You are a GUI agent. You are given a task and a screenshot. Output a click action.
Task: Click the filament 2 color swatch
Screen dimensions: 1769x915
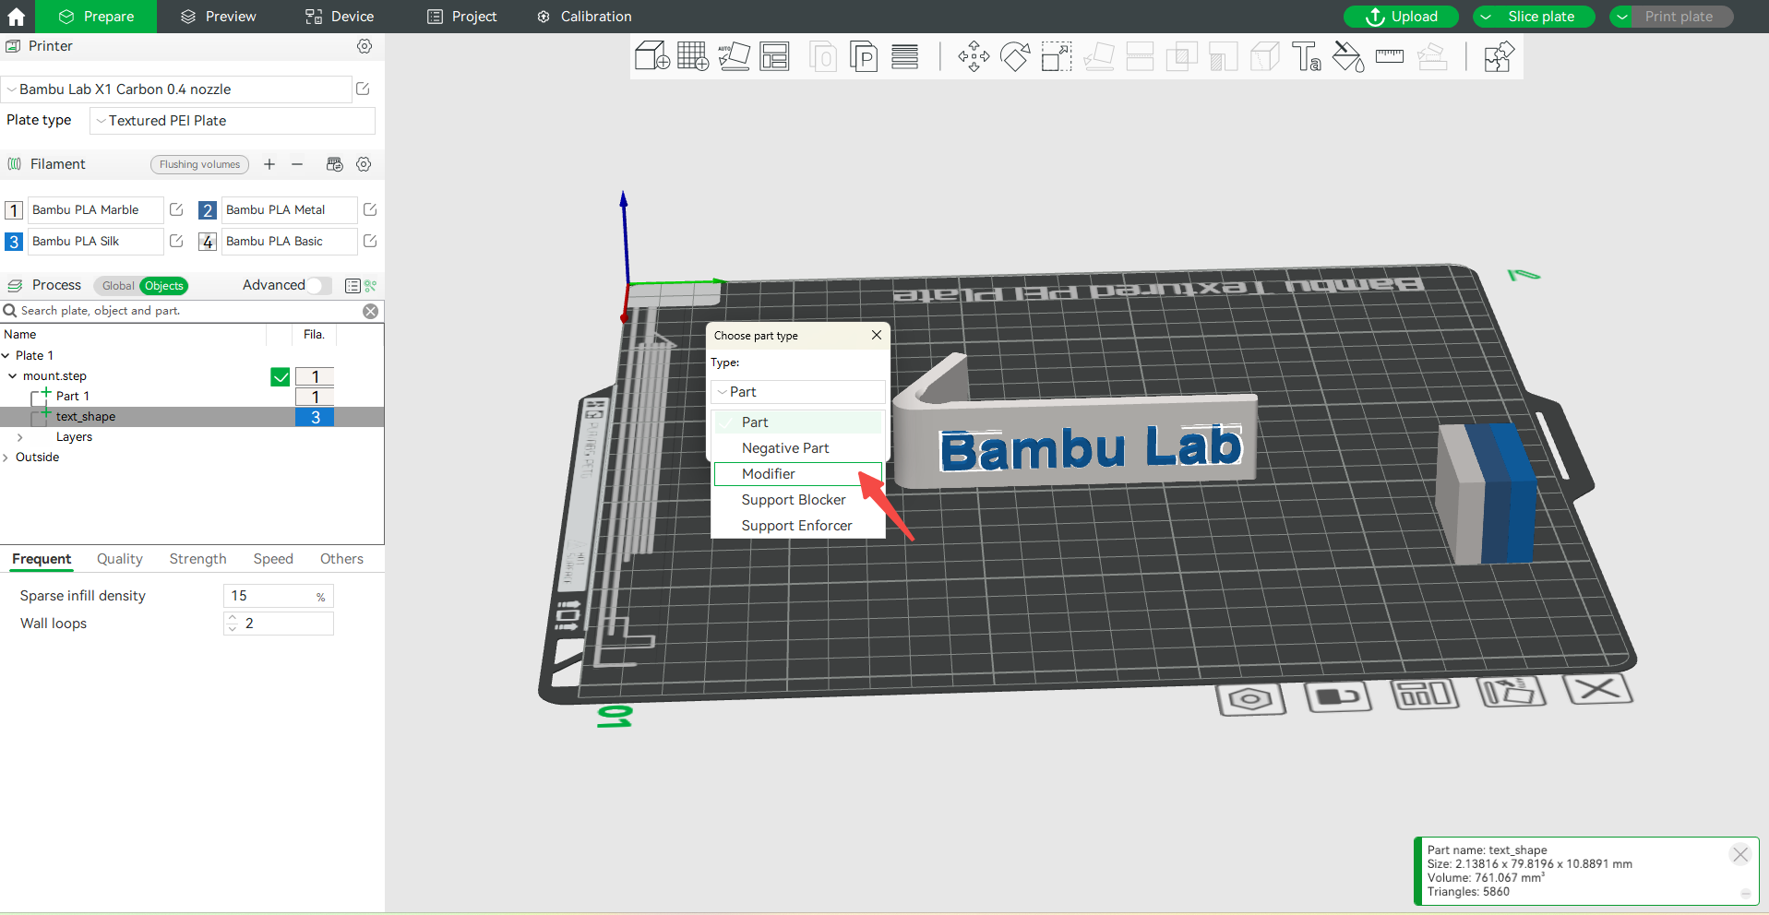pos(208,210)
